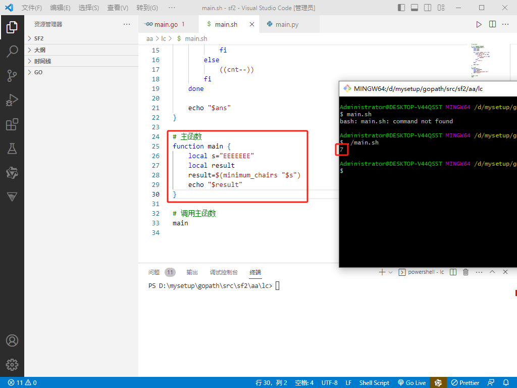Open editor More Actions menu

pyautogui.click(x=505, y=24)
